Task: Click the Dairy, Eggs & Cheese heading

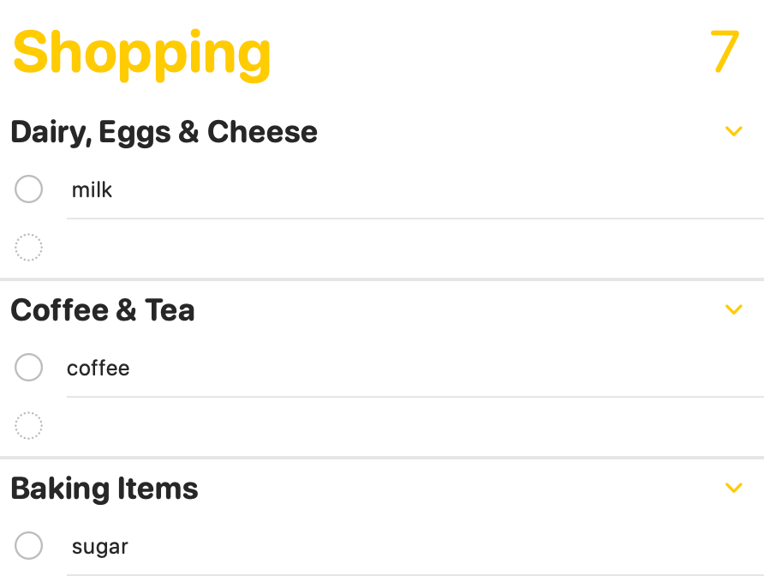Action: [164, 132]
